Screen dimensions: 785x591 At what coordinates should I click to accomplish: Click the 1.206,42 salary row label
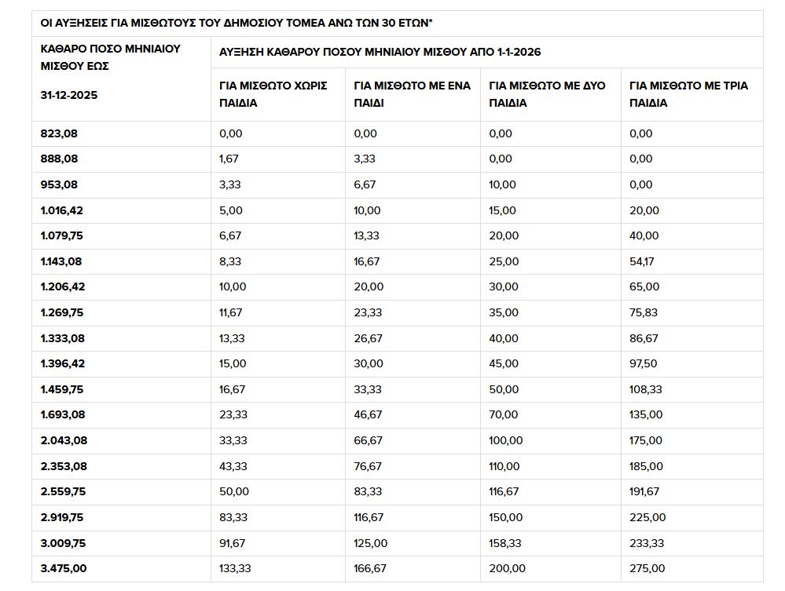click(x=63, y=287)
